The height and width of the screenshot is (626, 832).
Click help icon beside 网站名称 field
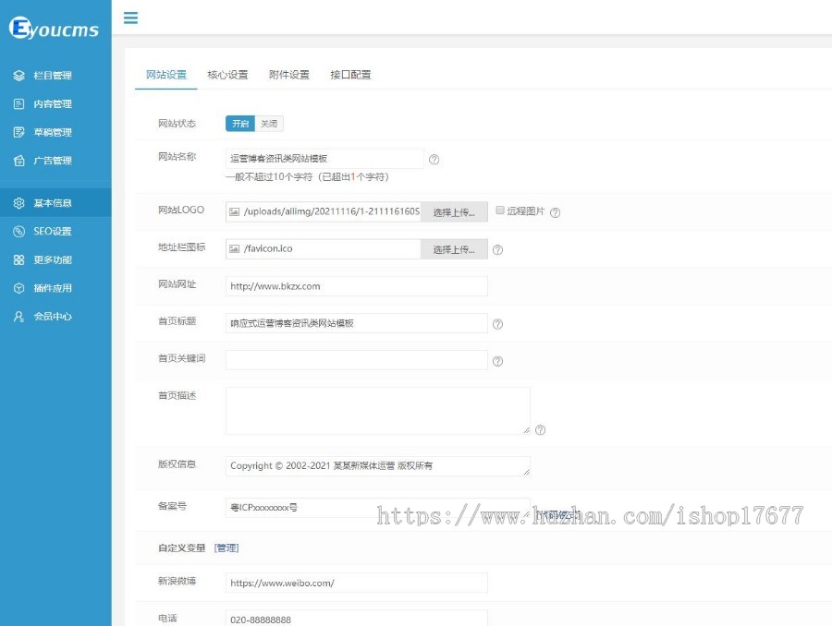tap(434, 160)
